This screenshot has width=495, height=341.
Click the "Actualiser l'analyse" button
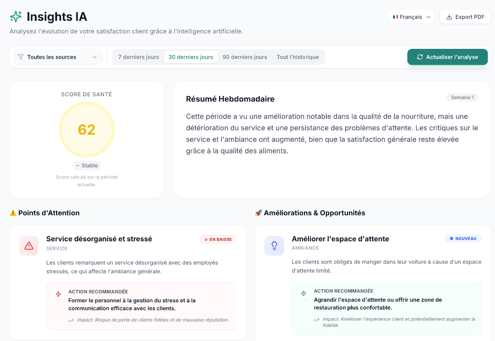point(447,57)
